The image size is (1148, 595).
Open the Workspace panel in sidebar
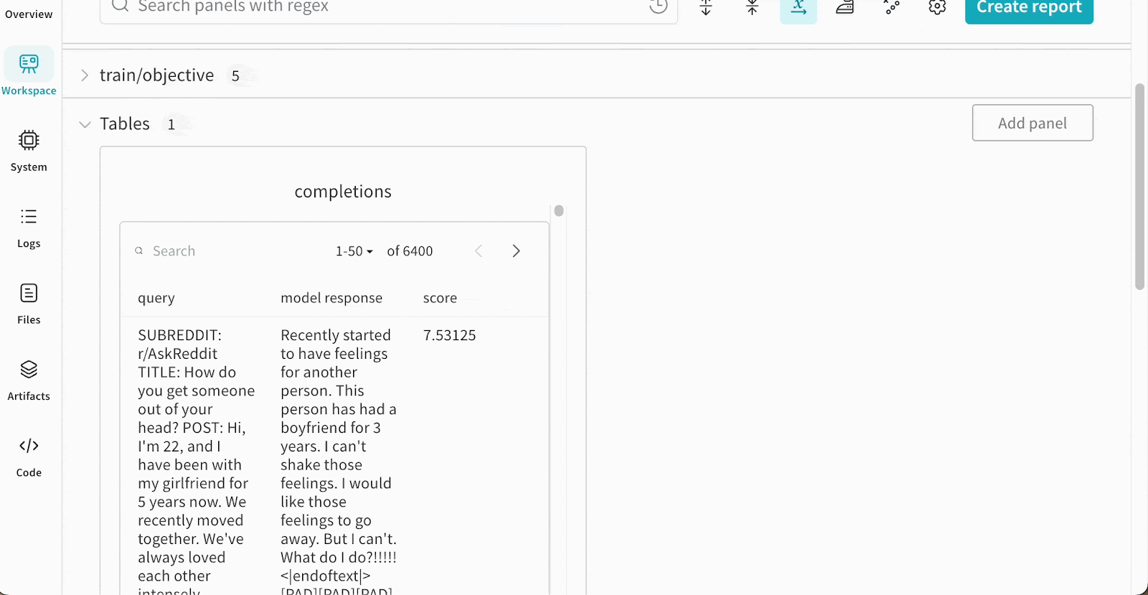[29, 70]
